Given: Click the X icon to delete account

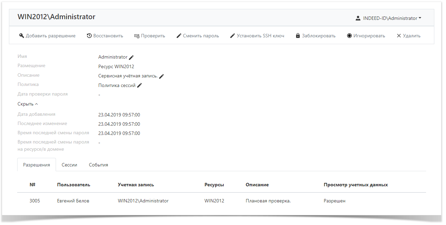Looking at the screenshot, I should 399,35.
